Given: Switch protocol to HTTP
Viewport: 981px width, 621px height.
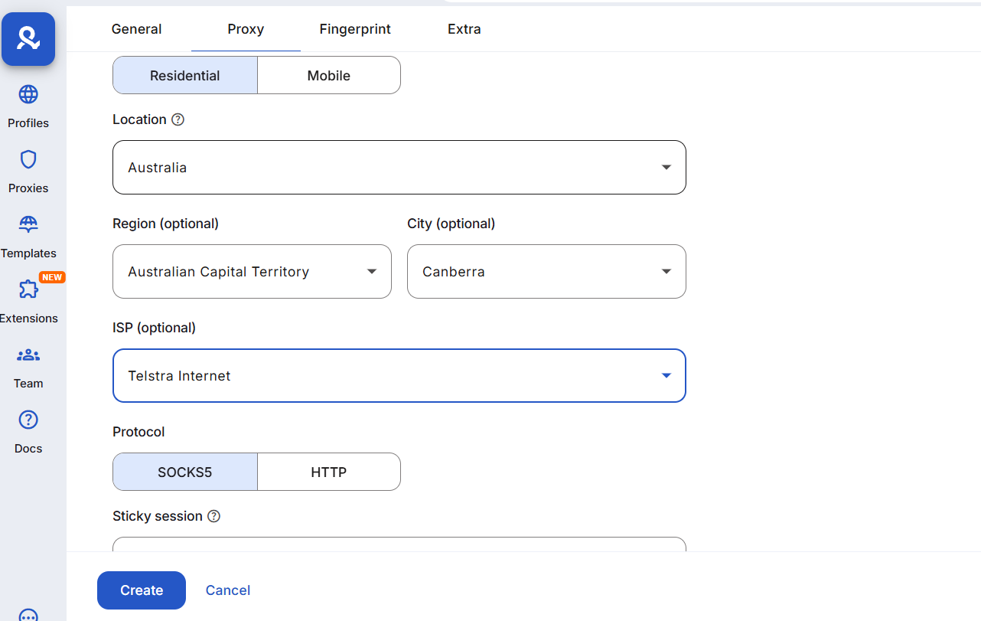Looking at the screenshot, I should tap(328, 472).
